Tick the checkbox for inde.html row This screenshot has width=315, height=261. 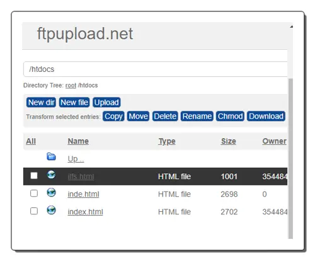coord(34,194)
